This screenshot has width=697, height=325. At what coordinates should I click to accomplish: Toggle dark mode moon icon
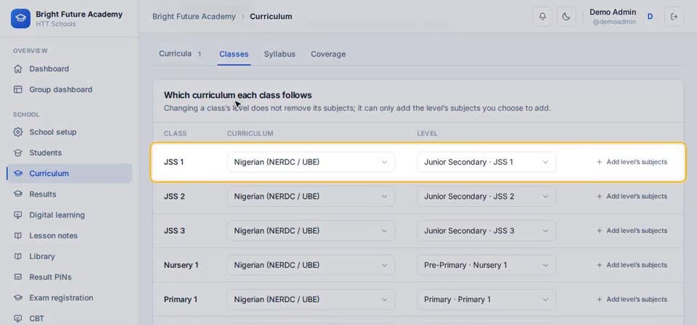pos(566,17)
